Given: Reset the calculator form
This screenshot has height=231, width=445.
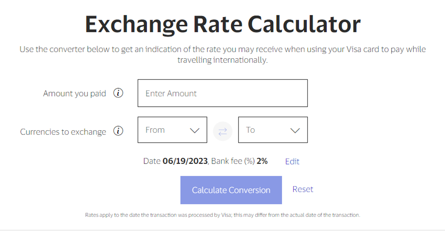Looking at the screenshot, I should [303, 189].
